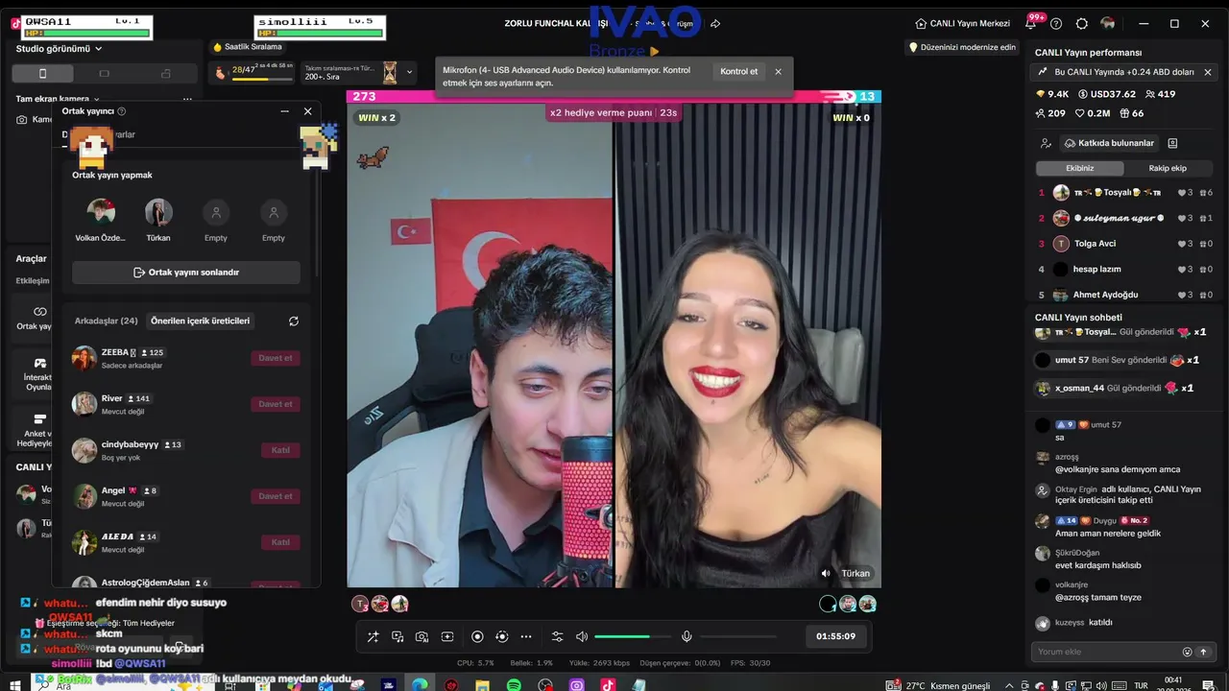Minimize the Ortak yayıncı panel
Image resolution: width=1229 pixels, height=691 pixels.
pos(284,111)
